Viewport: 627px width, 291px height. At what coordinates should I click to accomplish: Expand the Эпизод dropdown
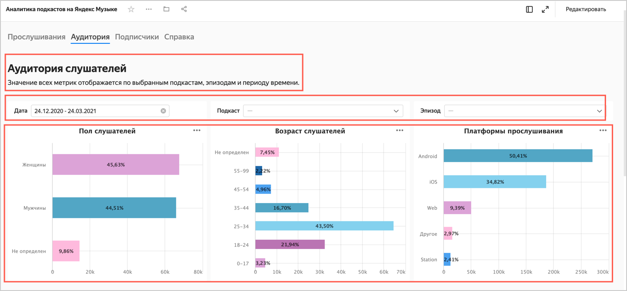coord(525,111)
